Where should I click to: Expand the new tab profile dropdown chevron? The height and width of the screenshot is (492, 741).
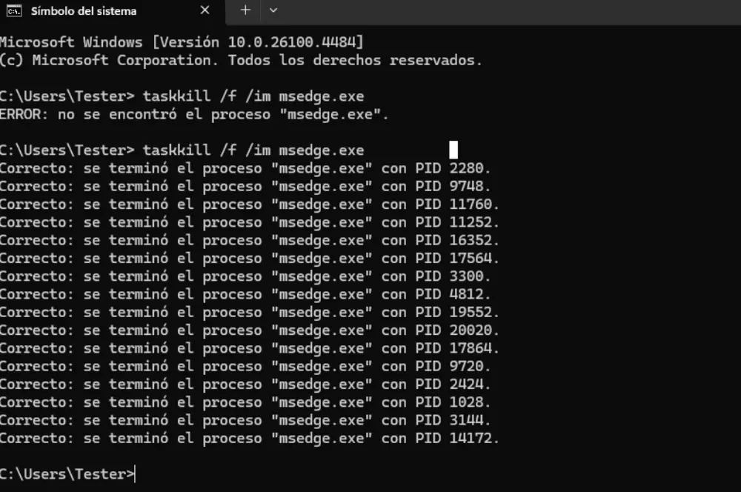tap(273, 10)
